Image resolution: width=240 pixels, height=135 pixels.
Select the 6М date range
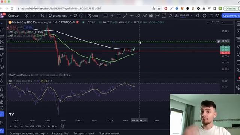(x=32, y=126)
